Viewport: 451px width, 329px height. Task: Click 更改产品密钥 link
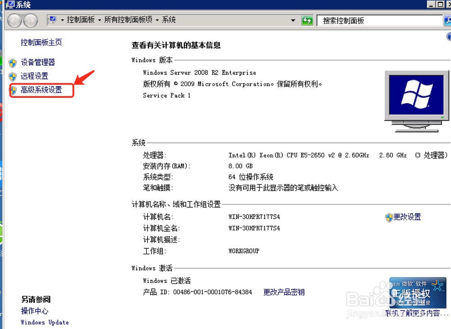pos(284,292)
